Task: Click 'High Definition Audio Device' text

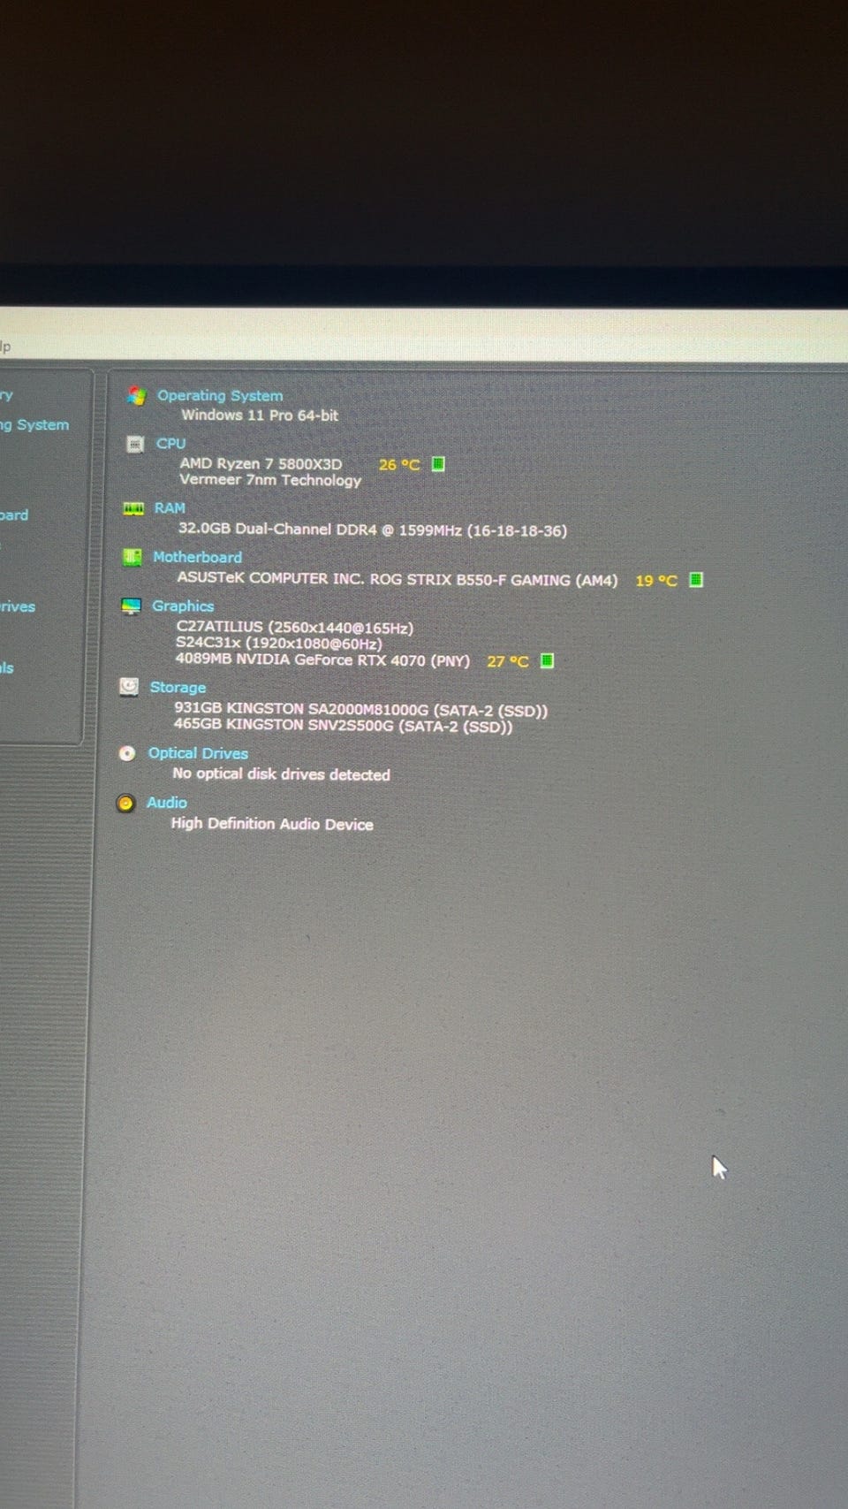Action: [x=272, y=824]
